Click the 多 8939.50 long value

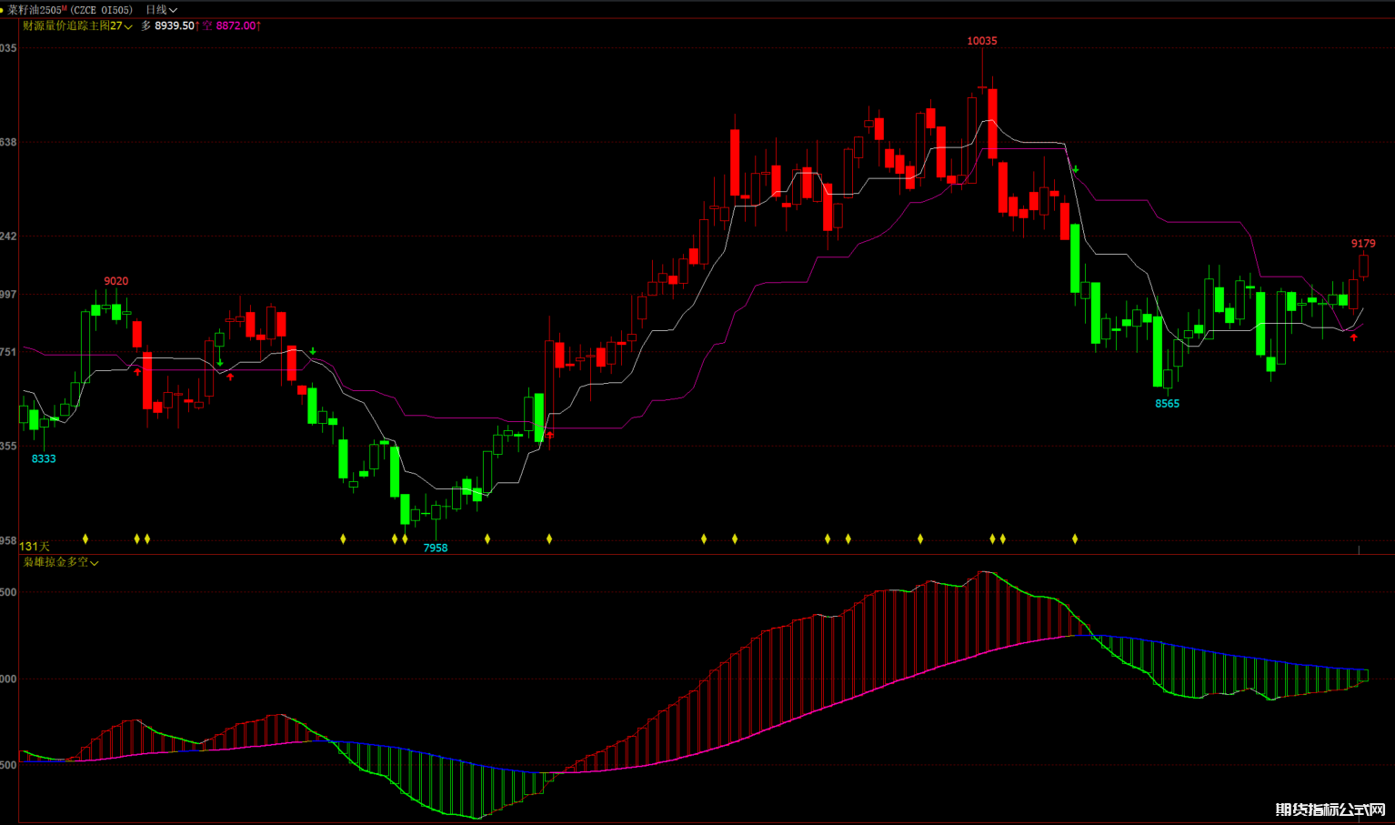(x=168, y=25)
